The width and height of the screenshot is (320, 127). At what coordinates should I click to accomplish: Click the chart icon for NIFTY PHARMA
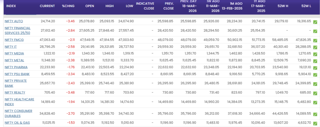pos(315,68)
